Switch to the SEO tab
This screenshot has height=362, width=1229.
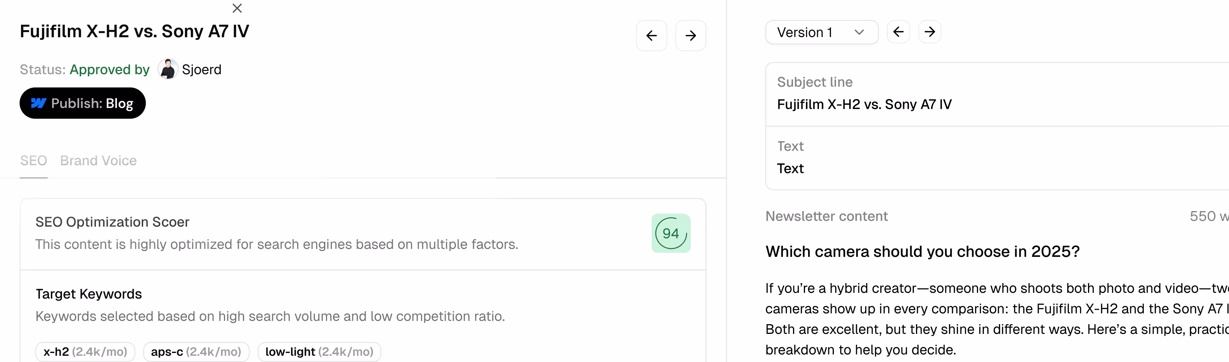[34, 161]
